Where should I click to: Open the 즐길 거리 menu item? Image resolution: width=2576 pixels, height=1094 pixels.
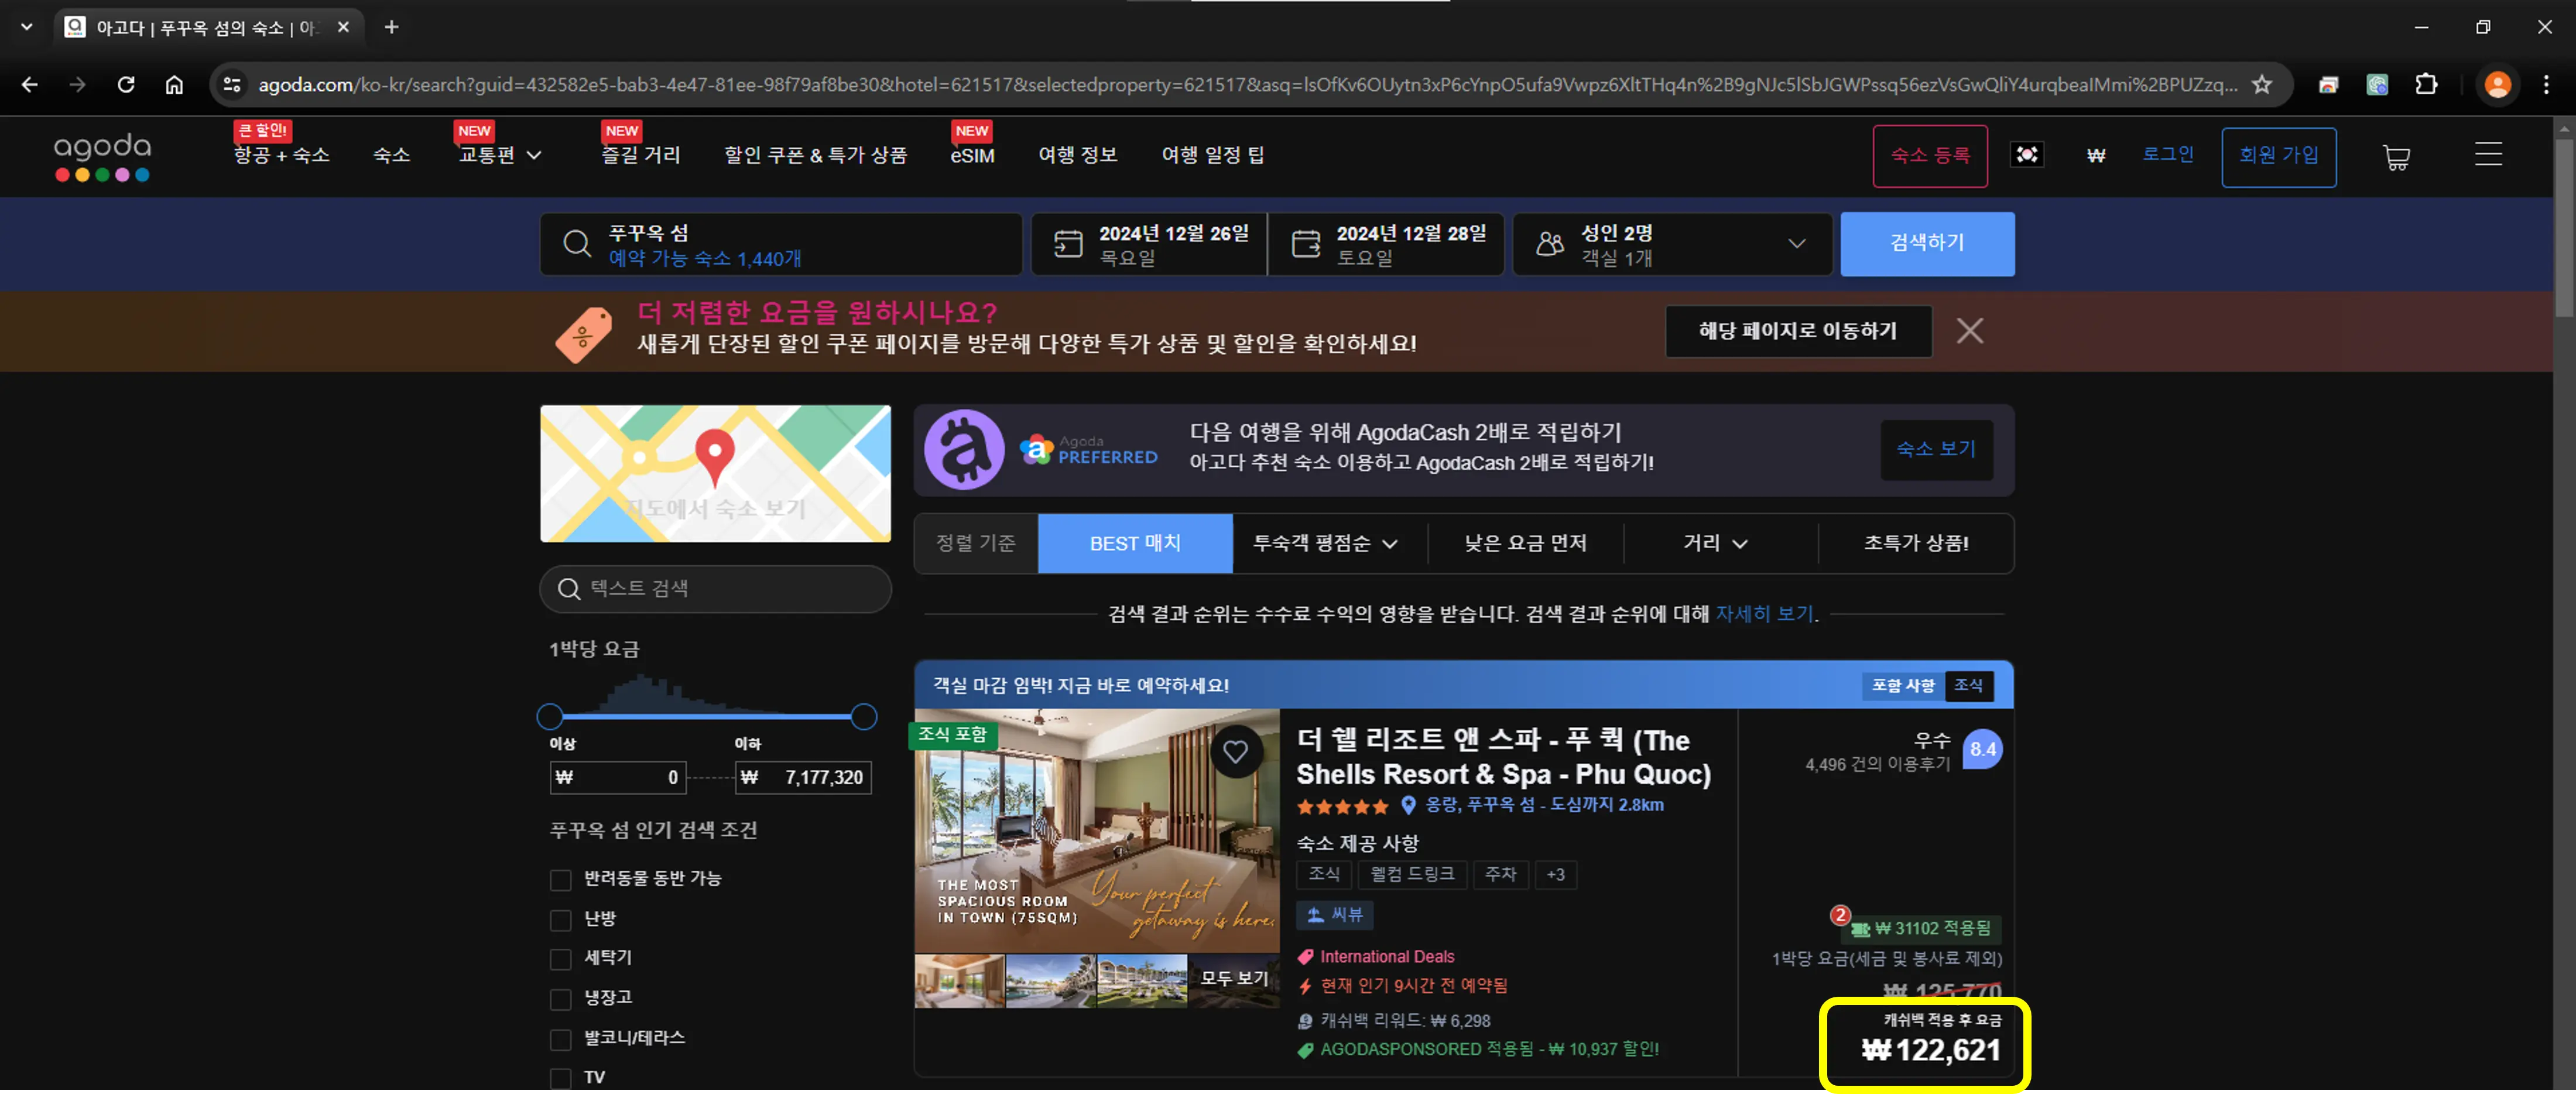click(641, 155)
